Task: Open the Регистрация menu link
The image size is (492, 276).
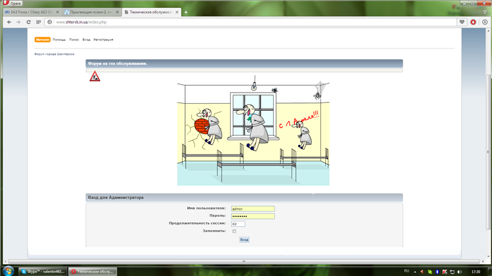Action: [x=103, y=40]
